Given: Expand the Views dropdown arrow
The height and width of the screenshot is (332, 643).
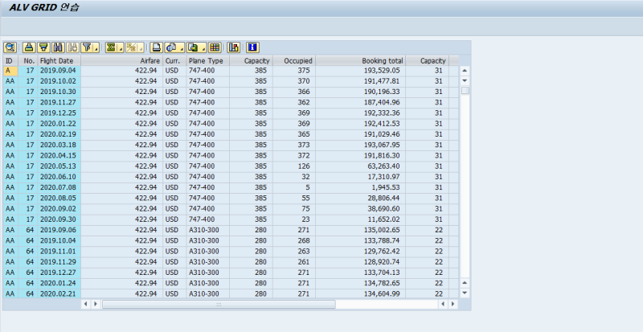Looking at the screenshot, I should [x=182, y=48].
